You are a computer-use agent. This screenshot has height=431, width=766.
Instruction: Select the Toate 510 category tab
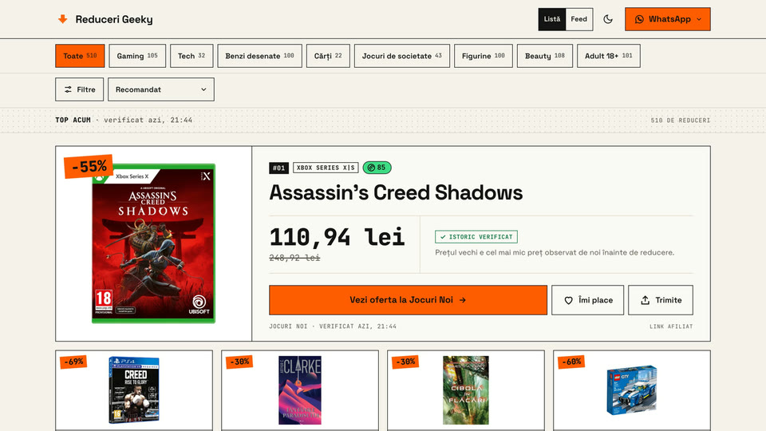tap(80, 56)
